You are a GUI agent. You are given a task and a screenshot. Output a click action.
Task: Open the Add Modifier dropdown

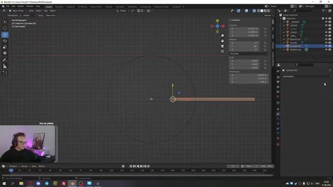click(x=306, y=76)
